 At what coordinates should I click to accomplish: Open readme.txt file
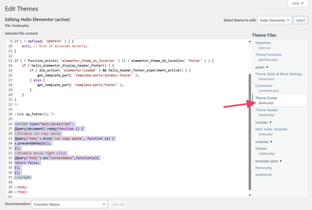[x=263, y=174]
